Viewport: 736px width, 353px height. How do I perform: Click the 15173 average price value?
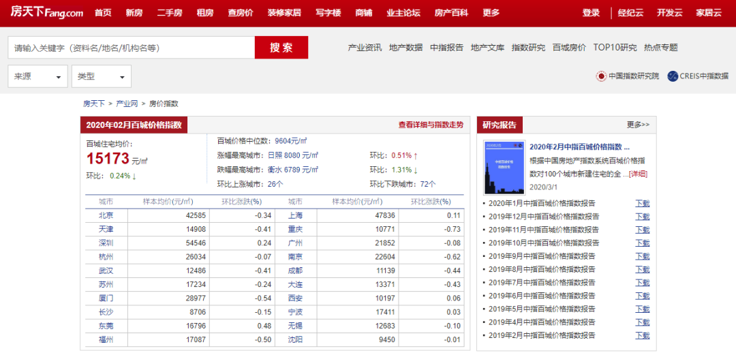[x=108, y=159]
